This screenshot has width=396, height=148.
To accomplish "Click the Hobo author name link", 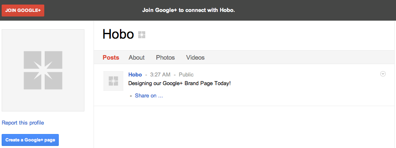I will tap(135, 74).
